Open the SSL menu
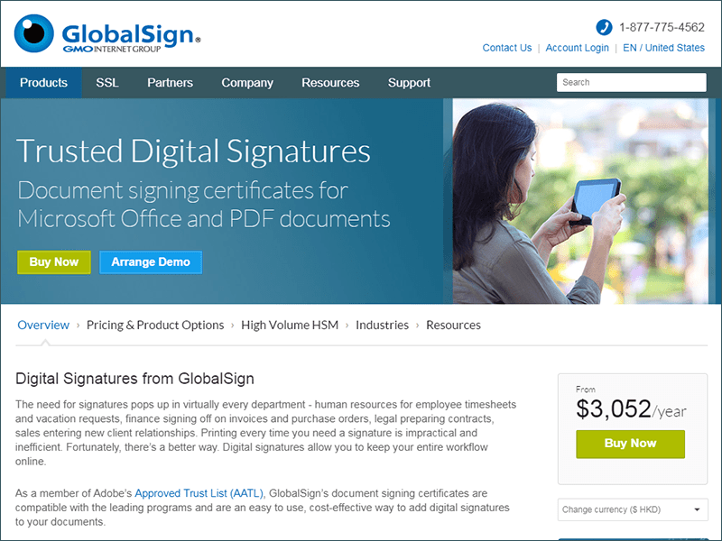 click(107, 83)
